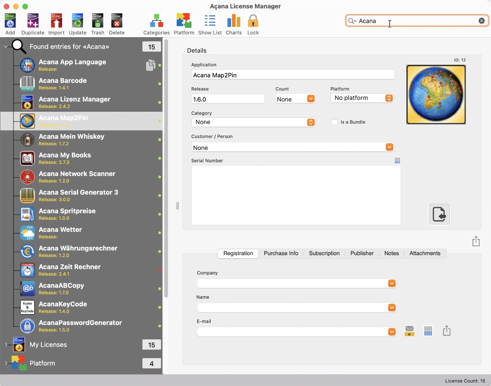Click the import document arrow button
Image resolution: width=491 pixels, height=386 pixels.
pyautogui.click(x=439, y=214)
